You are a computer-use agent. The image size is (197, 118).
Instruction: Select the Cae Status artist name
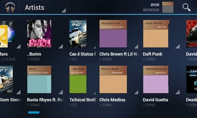pyautogui.click(x=82, y=54)
